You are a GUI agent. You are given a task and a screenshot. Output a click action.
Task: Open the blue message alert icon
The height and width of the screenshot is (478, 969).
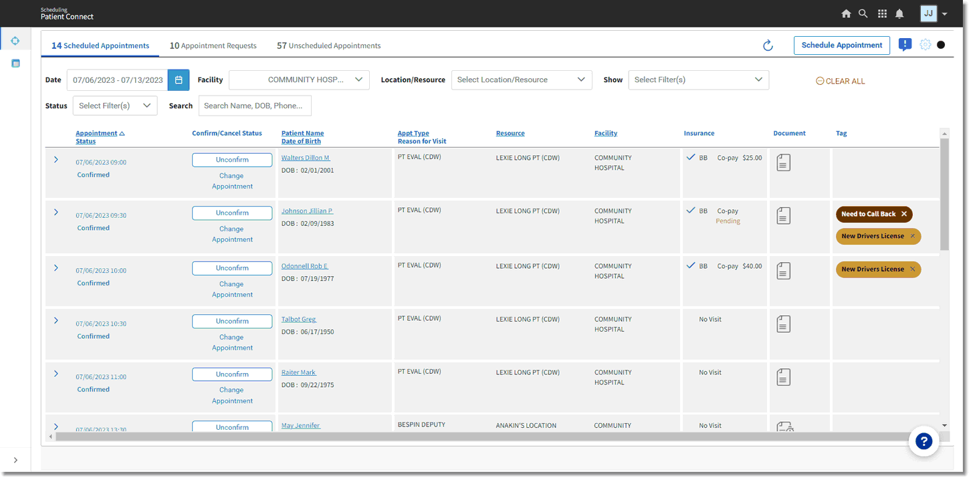pos(905,45)
